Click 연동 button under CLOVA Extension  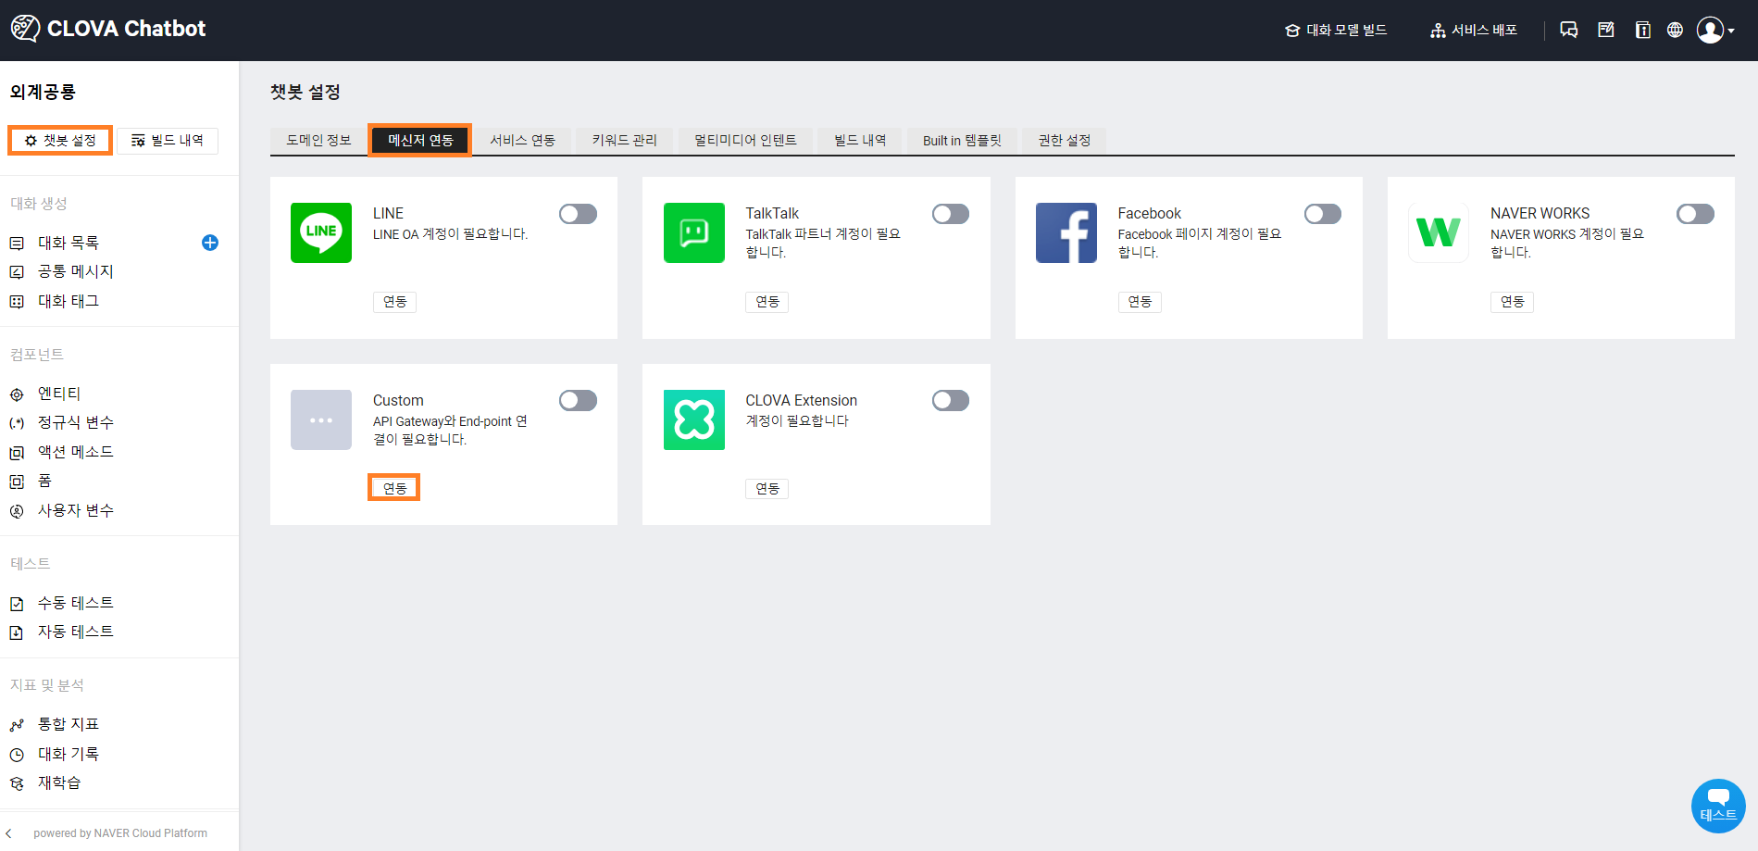(767, 489)
